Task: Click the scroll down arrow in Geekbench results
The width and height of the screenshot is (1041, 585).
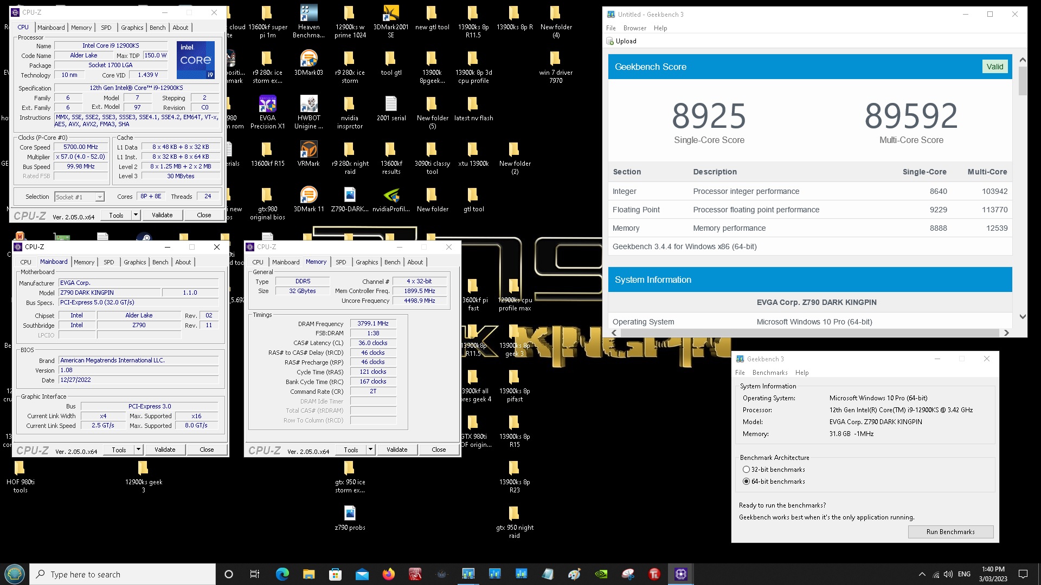Action: pyautogui.click(x=1023, y=317)
